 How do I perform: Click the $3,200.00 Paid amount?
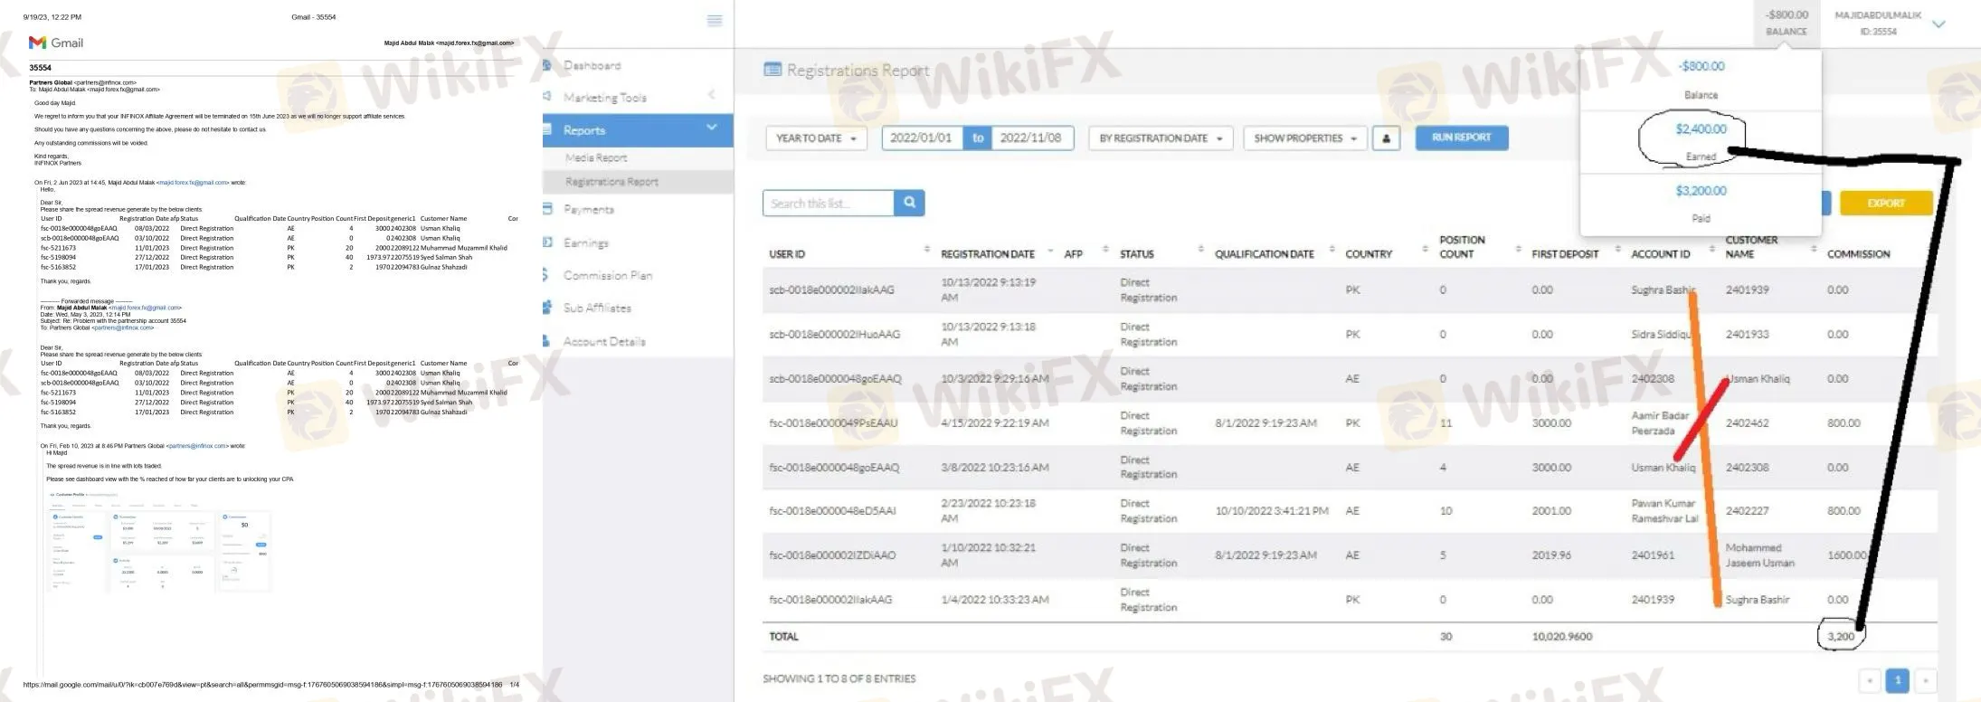[1701, 191]
